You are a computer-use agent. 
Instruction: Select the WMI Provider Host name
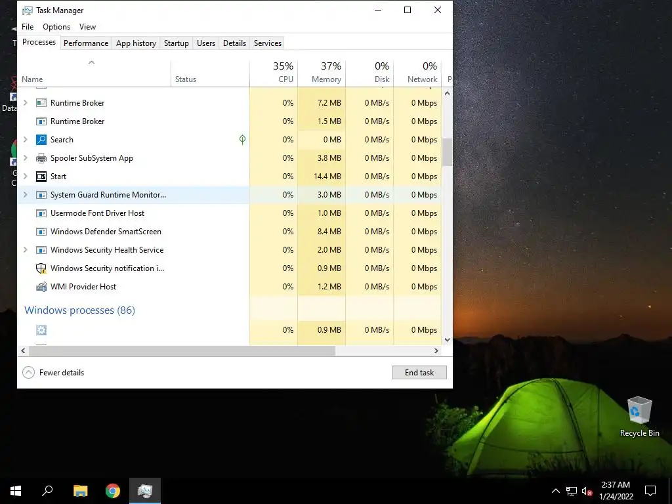[x=83, y=287]
